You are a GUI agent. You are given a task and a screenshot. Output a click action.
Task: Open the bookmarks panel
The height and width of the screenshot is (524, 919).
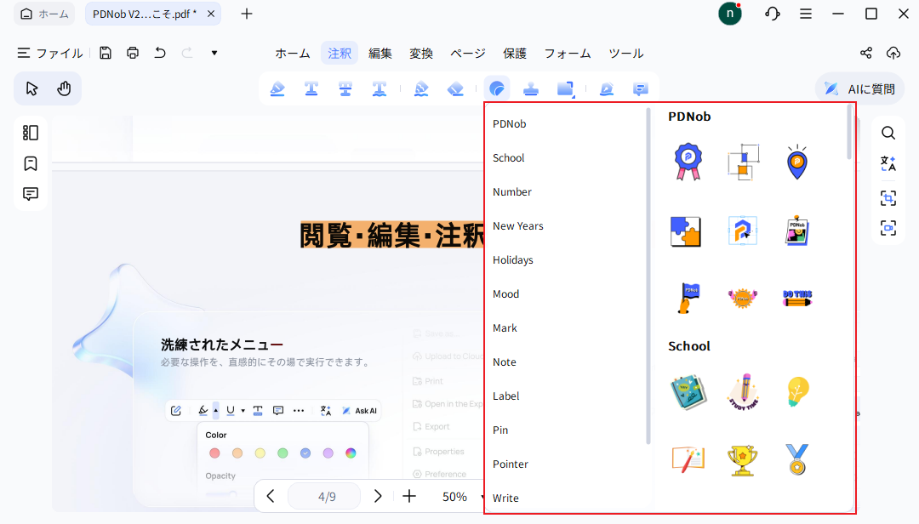click(31, 162)
